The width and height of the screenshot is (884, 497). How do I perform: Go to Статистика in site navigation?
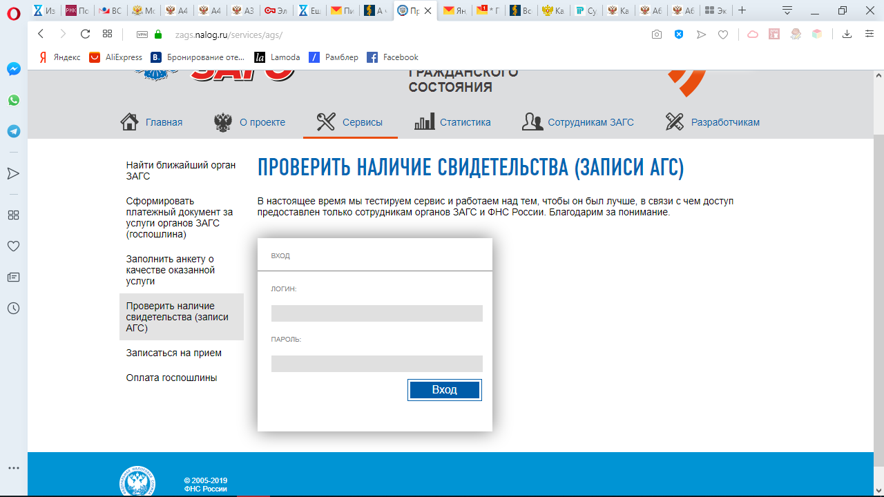(x=452, y=122)
